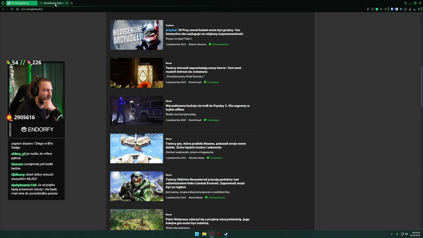This screenshot has height=238, width=423.
Task: Open "1 komentarz" under the Nikodem Idziak article
Action: pos(214,158)
